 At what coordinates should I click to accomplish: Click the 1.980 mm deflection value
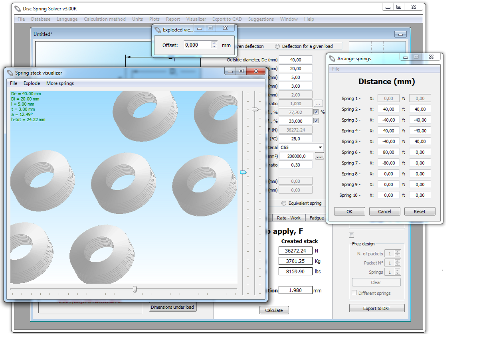click(295, 290)
